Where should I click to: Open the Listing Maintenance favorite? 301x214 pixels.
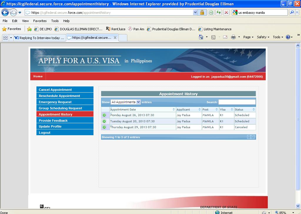(215, 29)
